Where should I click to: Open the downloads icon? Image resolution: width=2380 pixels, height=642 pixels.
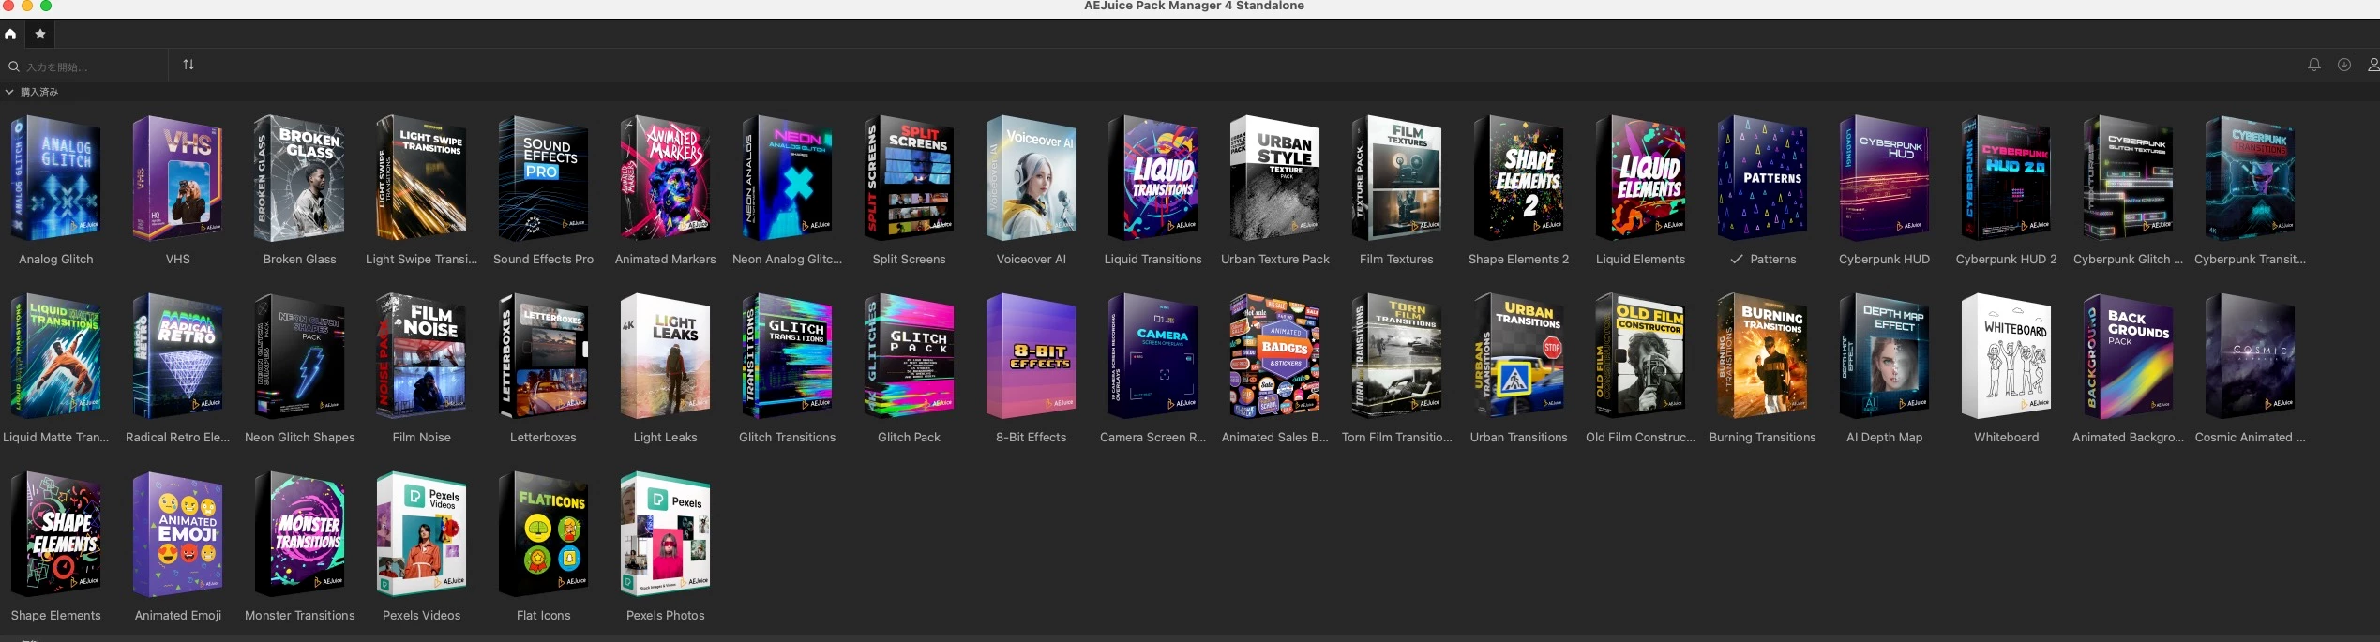tap(2344, 65)
